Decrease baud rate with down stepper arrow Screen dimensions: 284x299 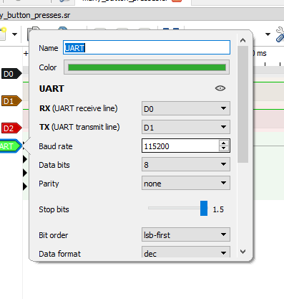pyautogui.click(x=223, y=148)
